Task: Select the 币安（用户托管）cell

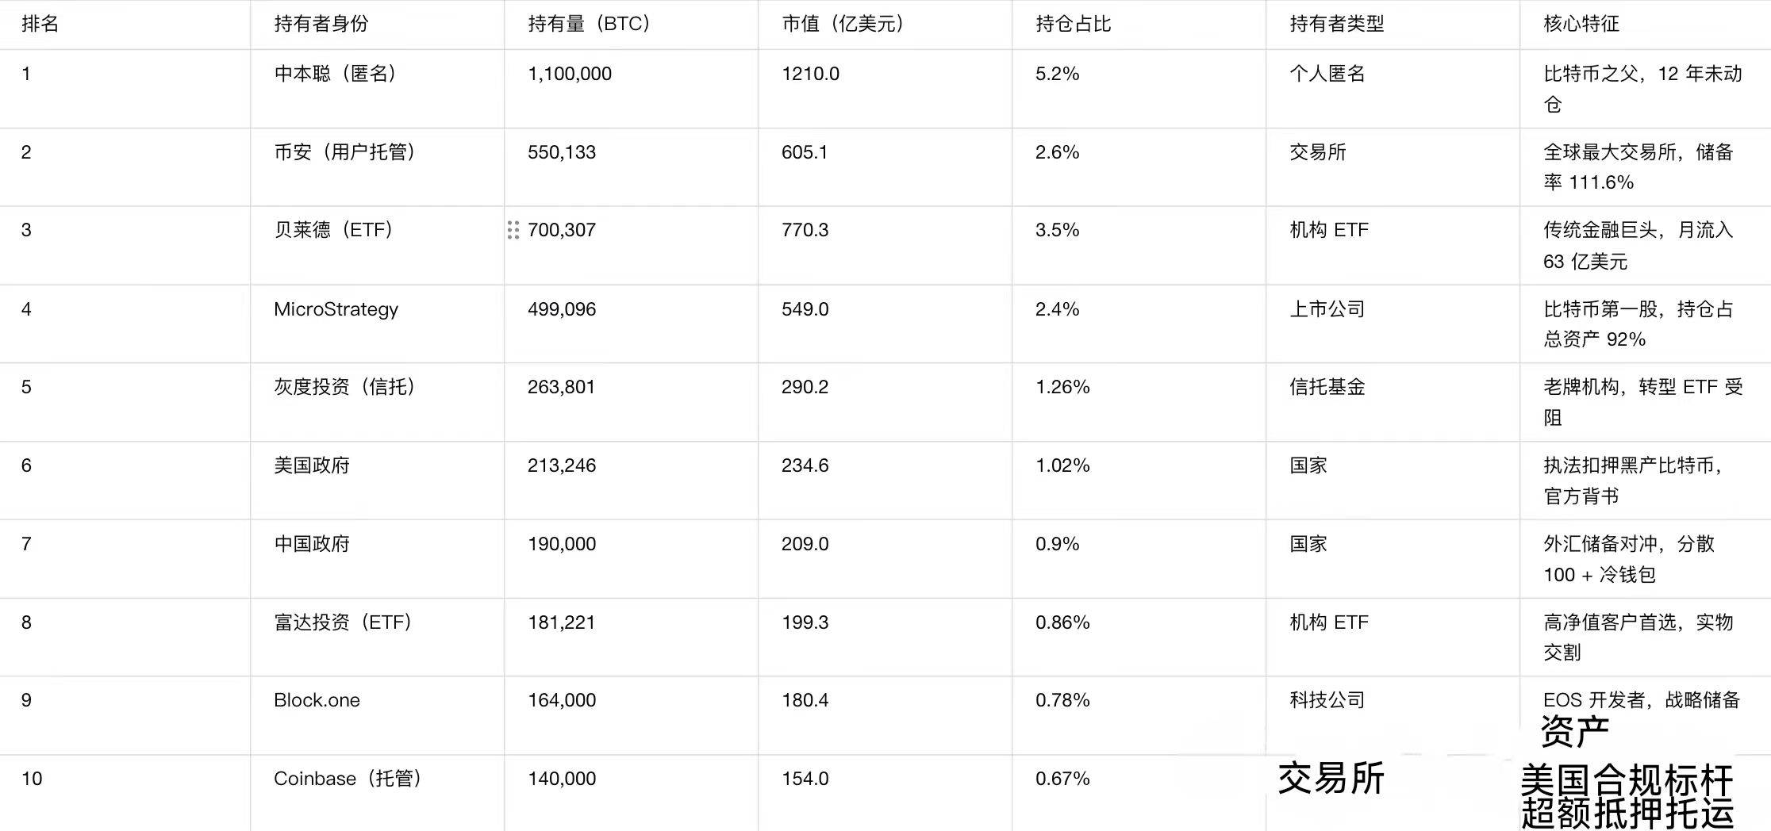Action: click(344, 152)
